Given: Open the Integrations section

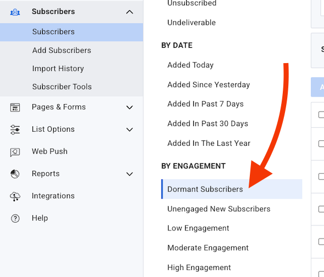Looking at the screenshot, I should point(53,196).
